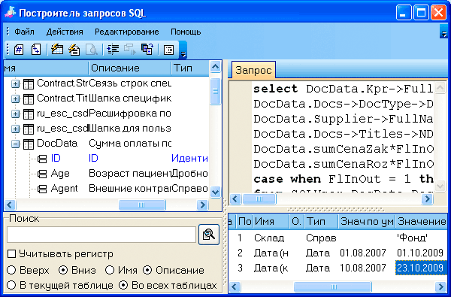
Task: Click the Имя column header in parameters grid
Action: coord(271,221)
